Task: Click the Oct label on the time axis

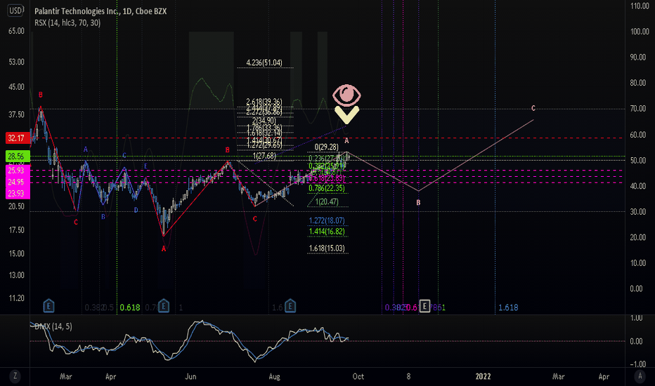Action: point(358,376)
